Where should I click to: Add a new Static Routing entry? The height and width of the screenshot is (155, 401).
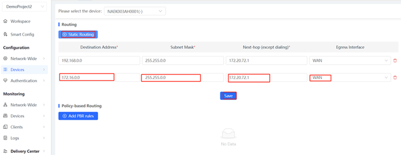click(78, 34)
